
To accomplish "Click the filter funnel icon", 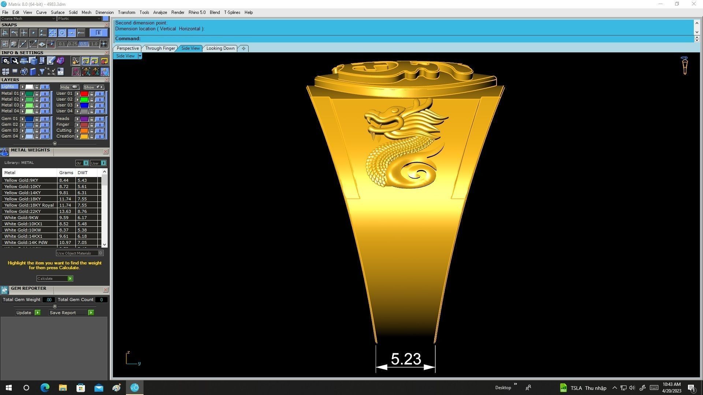I will tap(42, 72).
